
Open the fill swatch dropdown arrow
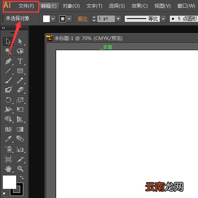53,19
